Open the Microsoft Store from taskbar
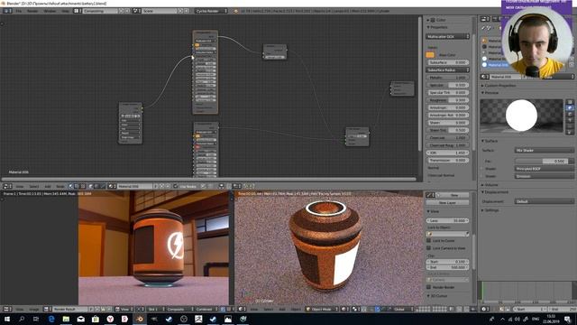The height and width of the screenshot is (325, 577). pyautogui.click(x=96, y=319)
